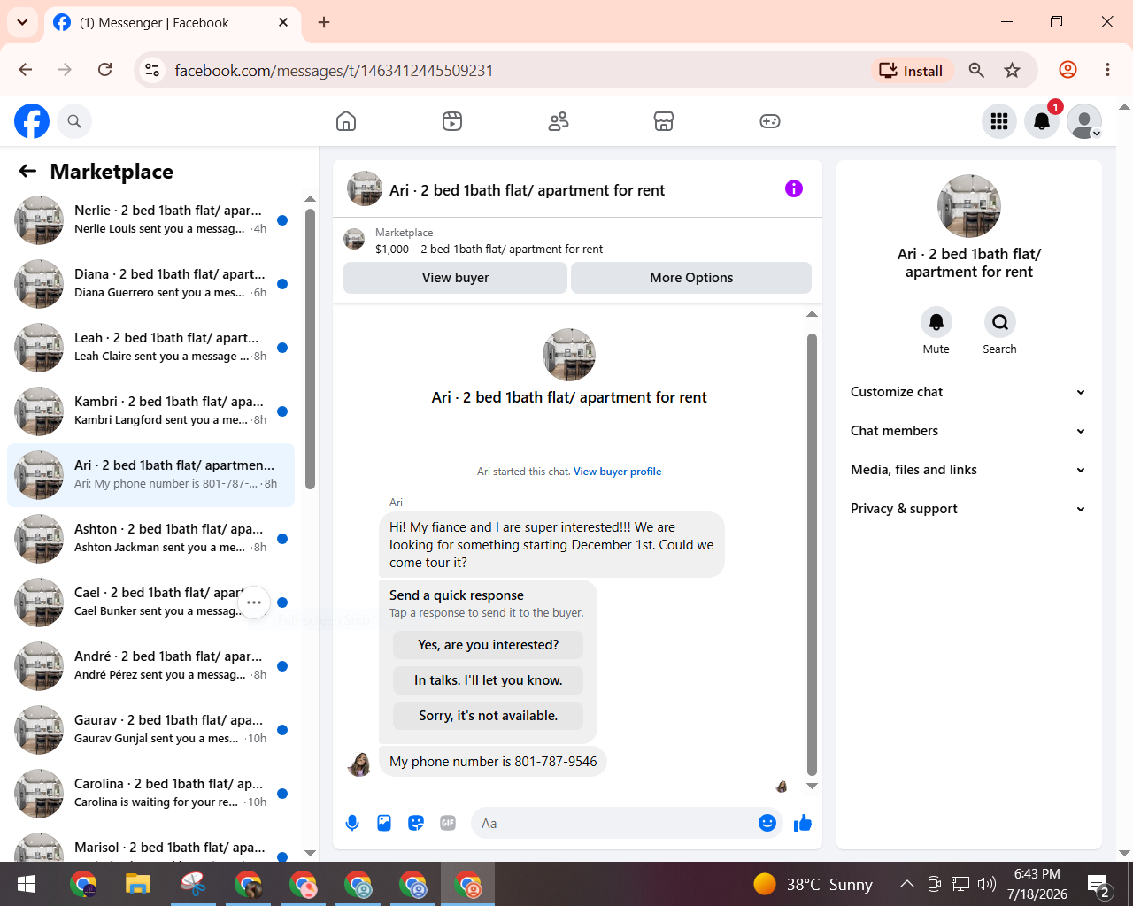This screenshot has height=906, width=1133.
Task: Open the Kambri conversation in the list
Action: click(x=150, y=411)
